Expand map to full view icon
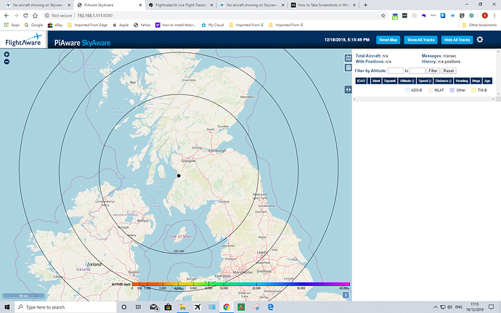The height and width of the screenshot is (313, 501). [x=348, y=58]
